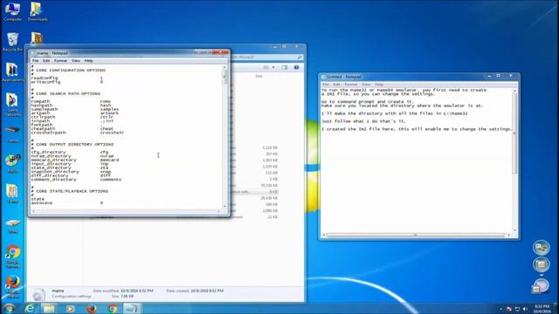The width and height of the screenshot is (559, 314).
Task: Minimize the Untitled Notepad window
Action: click(x=489, y=76)
